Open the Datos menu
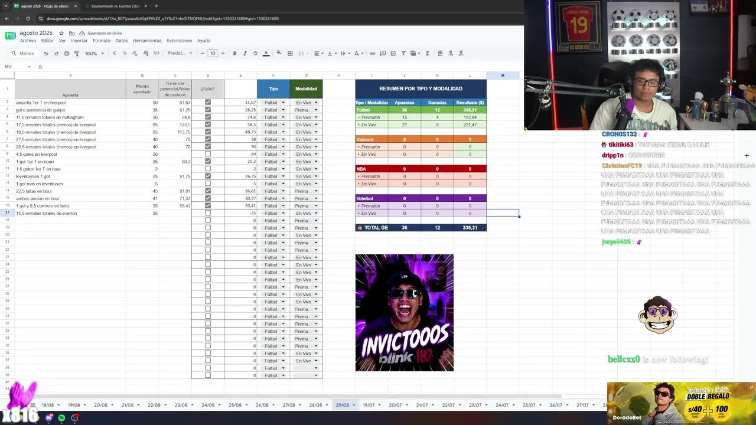Image resolution: width=756 pixels, height=425 pixels. pos(122,41)
